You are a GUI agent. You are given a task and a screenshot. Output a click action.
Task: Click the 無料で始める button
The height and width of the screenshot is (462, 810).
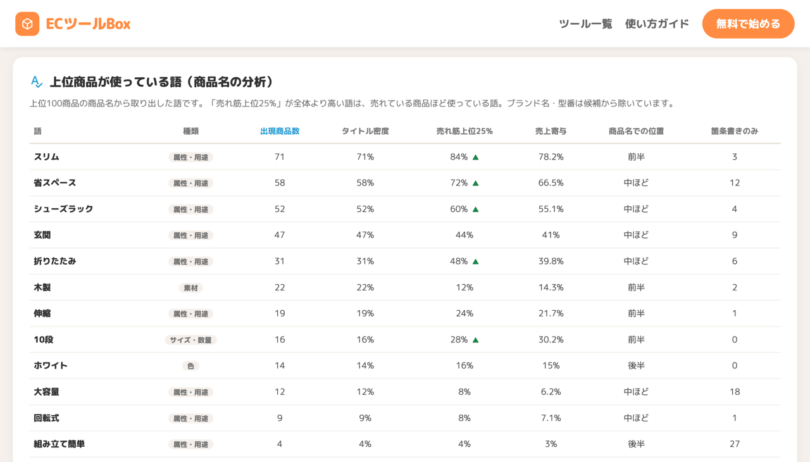[748, 24]
